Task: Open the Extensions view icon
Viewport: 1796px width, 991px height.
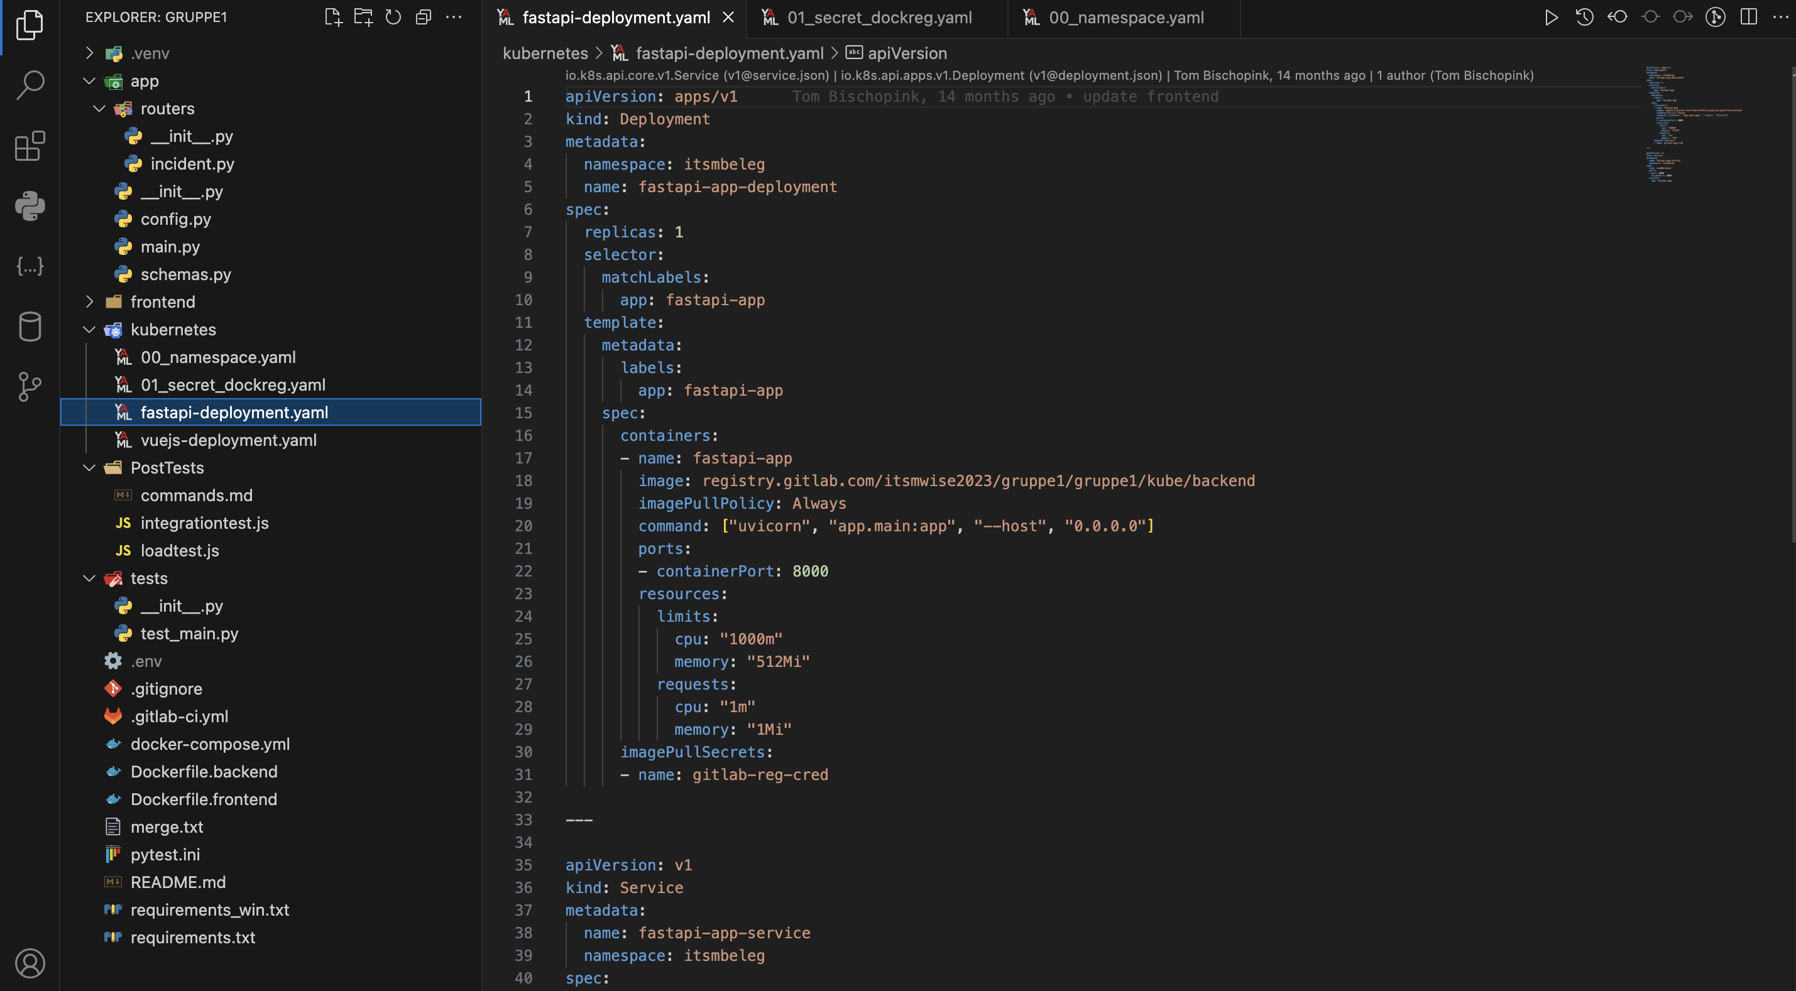Action: [x=30, y=146]
